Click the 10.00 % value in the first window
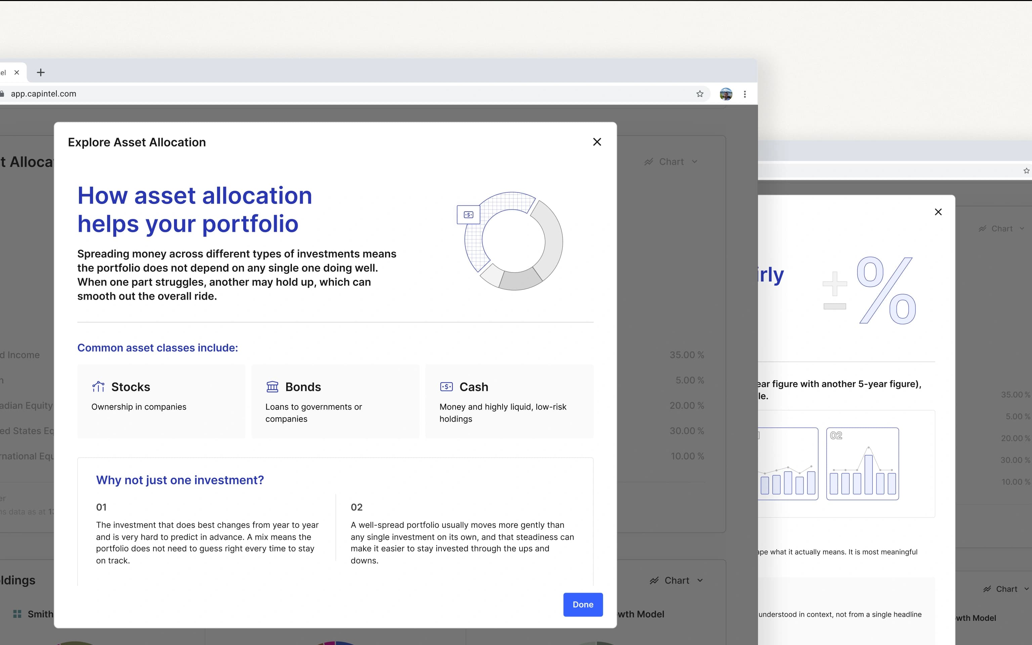 tap(687, 456)
